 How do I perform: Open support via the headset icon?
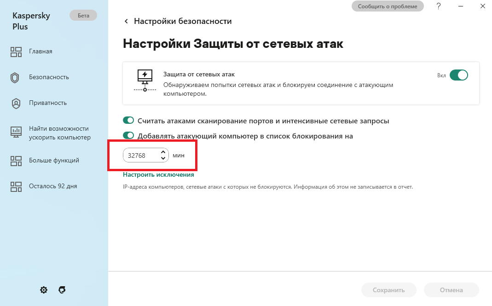point(62,290)
